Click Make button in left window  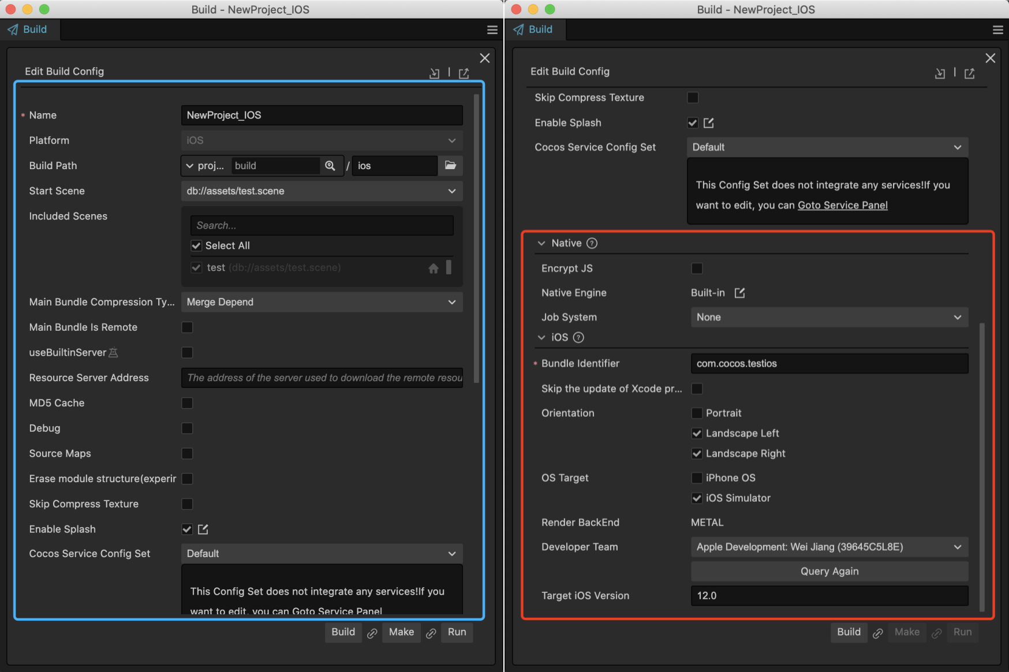pyautogui.click(x=402, y=632)
